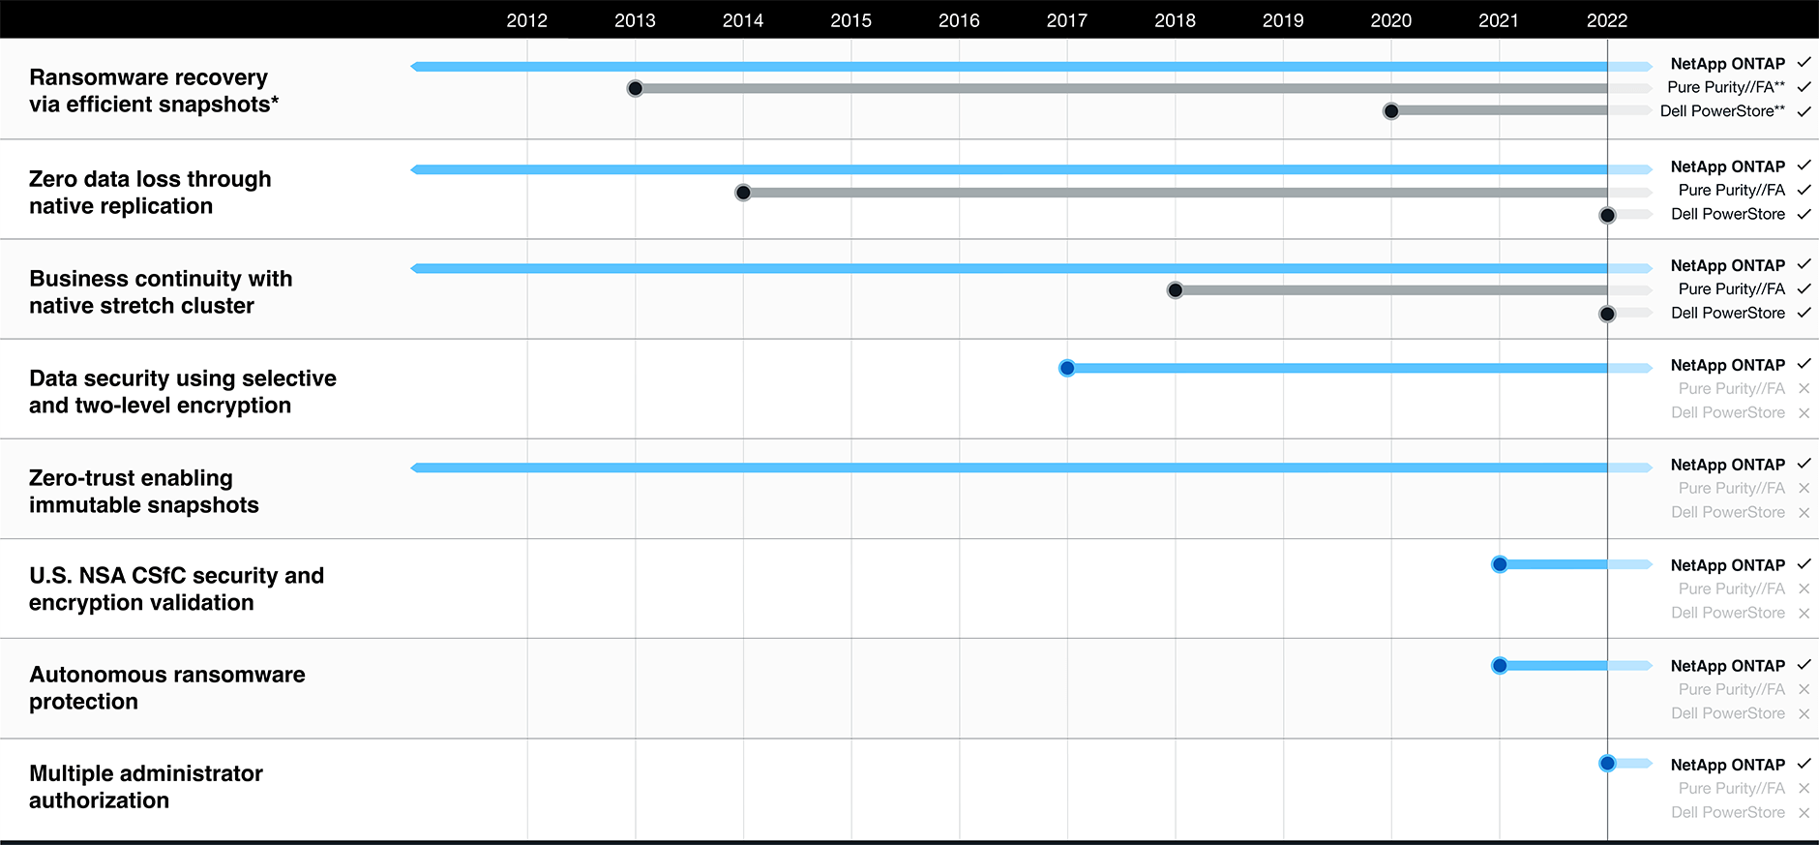Viewport: 1819px width, 845px height.
Task: Click the 2013 year label in header
Action: tap(635, 20)
